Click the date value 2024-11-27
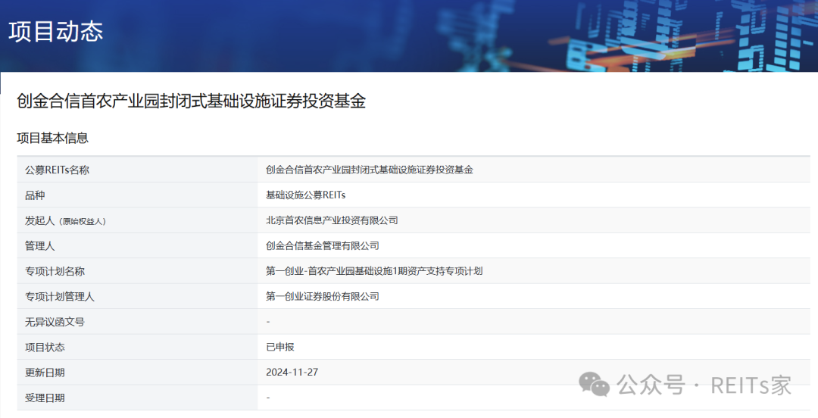The height and width of the screenshot is (418, 818). [292, 372]
